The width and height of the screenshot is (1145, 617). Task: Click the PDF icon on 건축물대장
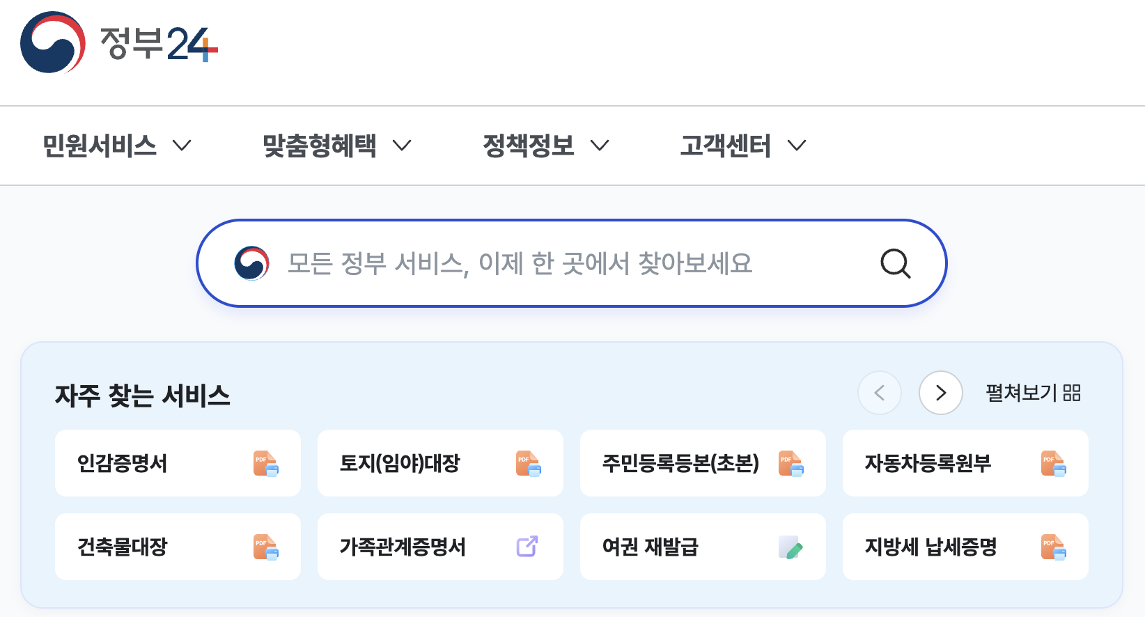pyautogui.click(x=265, y=547)
